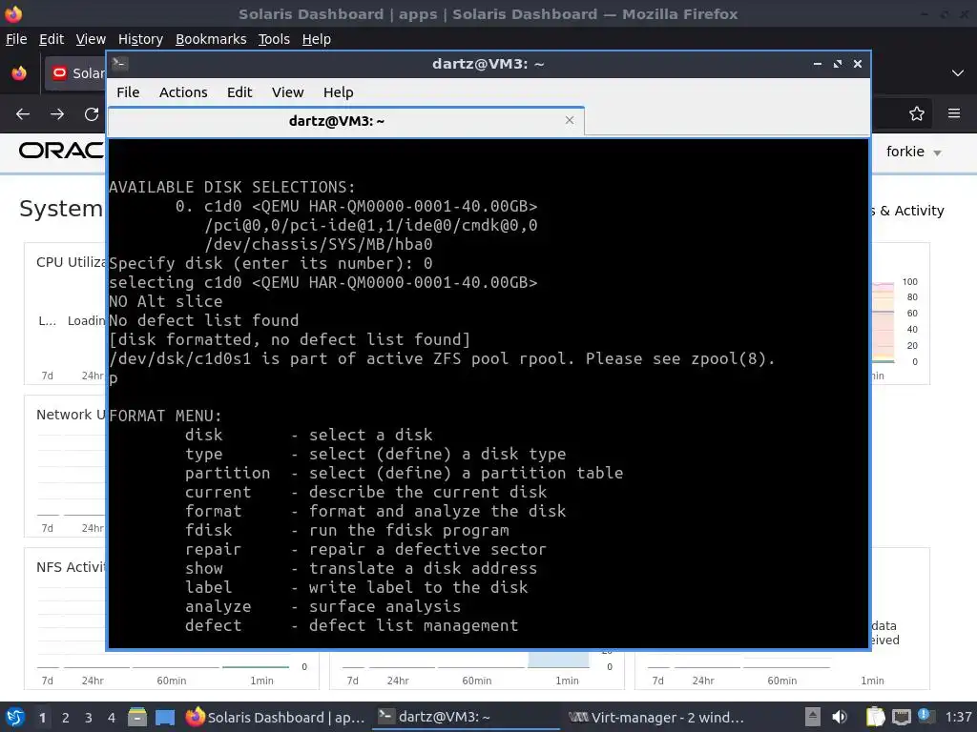Screen dimensions: 977x732
Task: Switch to workspace 1
Action: coord(42,718)
